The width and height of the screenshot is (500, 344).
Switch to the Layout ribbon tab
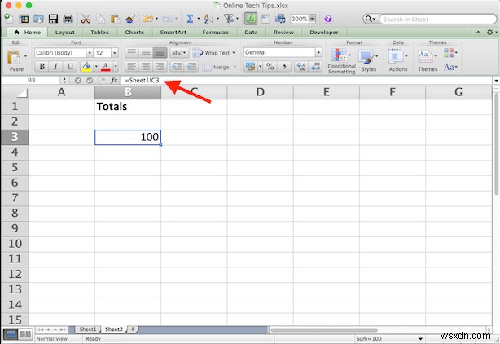pos(64,33)
